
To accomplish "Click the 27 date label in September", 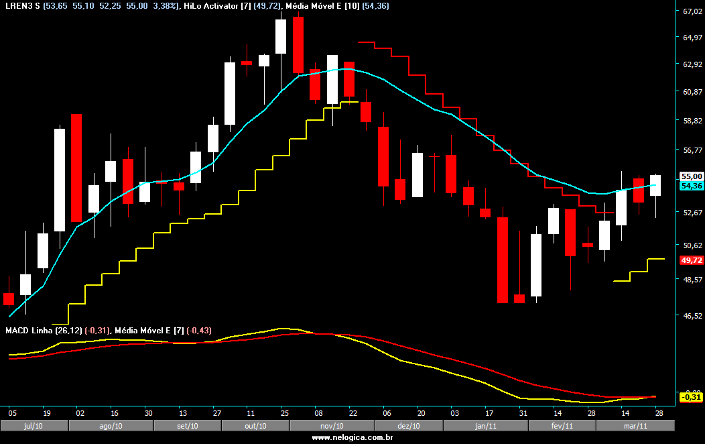I will click(x=216, y=413).
